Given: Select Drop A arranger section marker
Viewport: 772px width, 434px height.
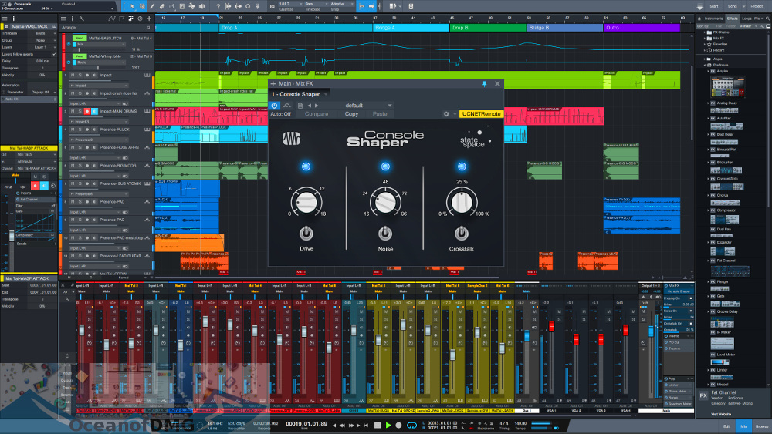Looking at the screenshot, I should coord(296,28).
